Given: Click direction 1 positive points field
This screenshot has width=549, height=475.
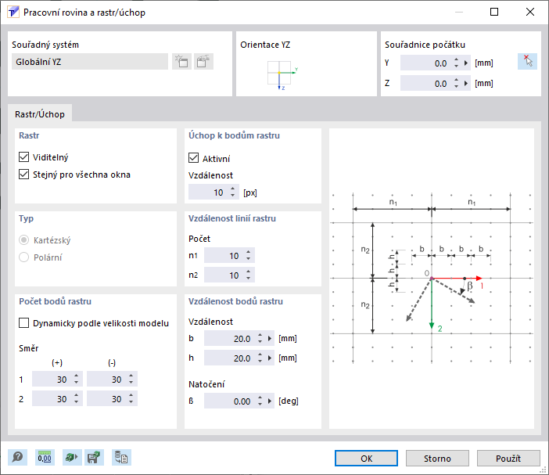Looking at the screenshot, I should pyautogui.click(x=52, y=380).
